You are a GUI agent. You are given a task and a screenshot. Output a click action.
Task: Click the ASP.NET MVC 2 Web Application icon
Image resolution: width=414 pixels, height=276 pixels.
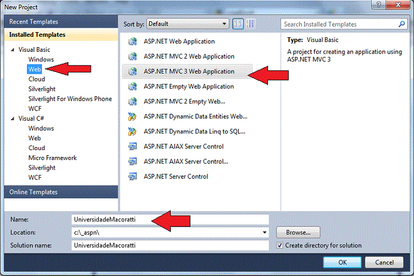[x=133, y=56]
